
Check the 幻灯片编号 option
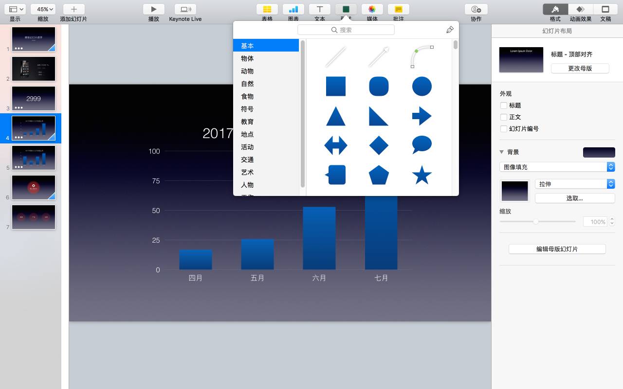[x=504, y=129]
